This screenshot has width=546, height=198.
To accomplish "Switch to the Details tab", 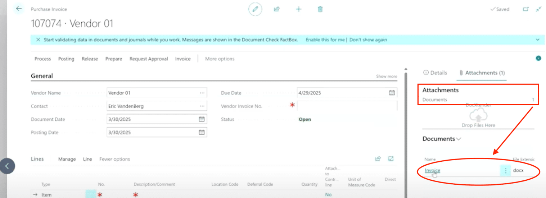I will click(435, 73).
